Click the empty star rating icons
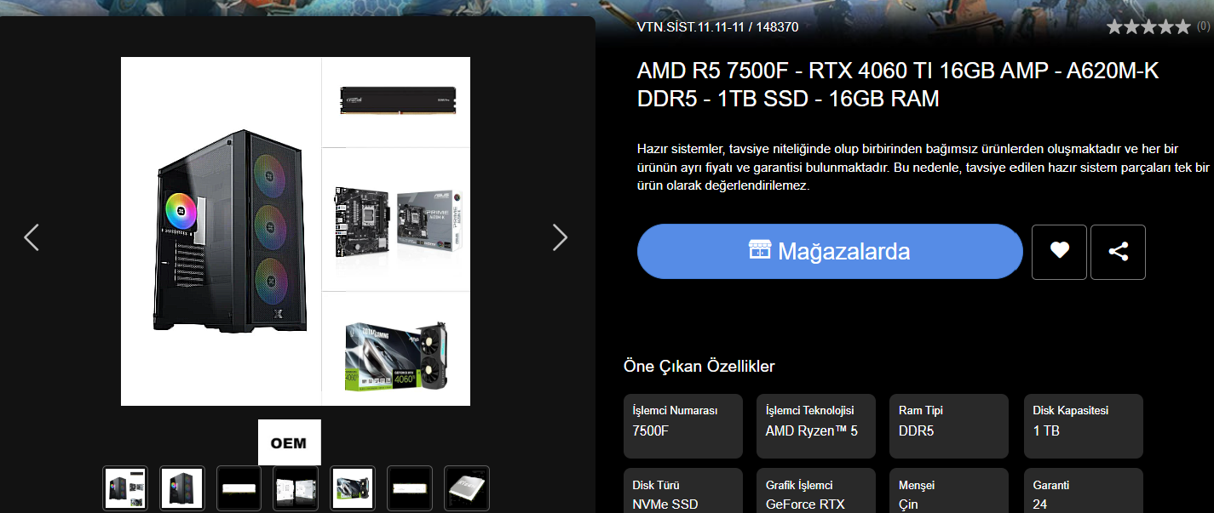Image resolution: width=1214 pixels, height=513 pixels. click(1148, 27)
